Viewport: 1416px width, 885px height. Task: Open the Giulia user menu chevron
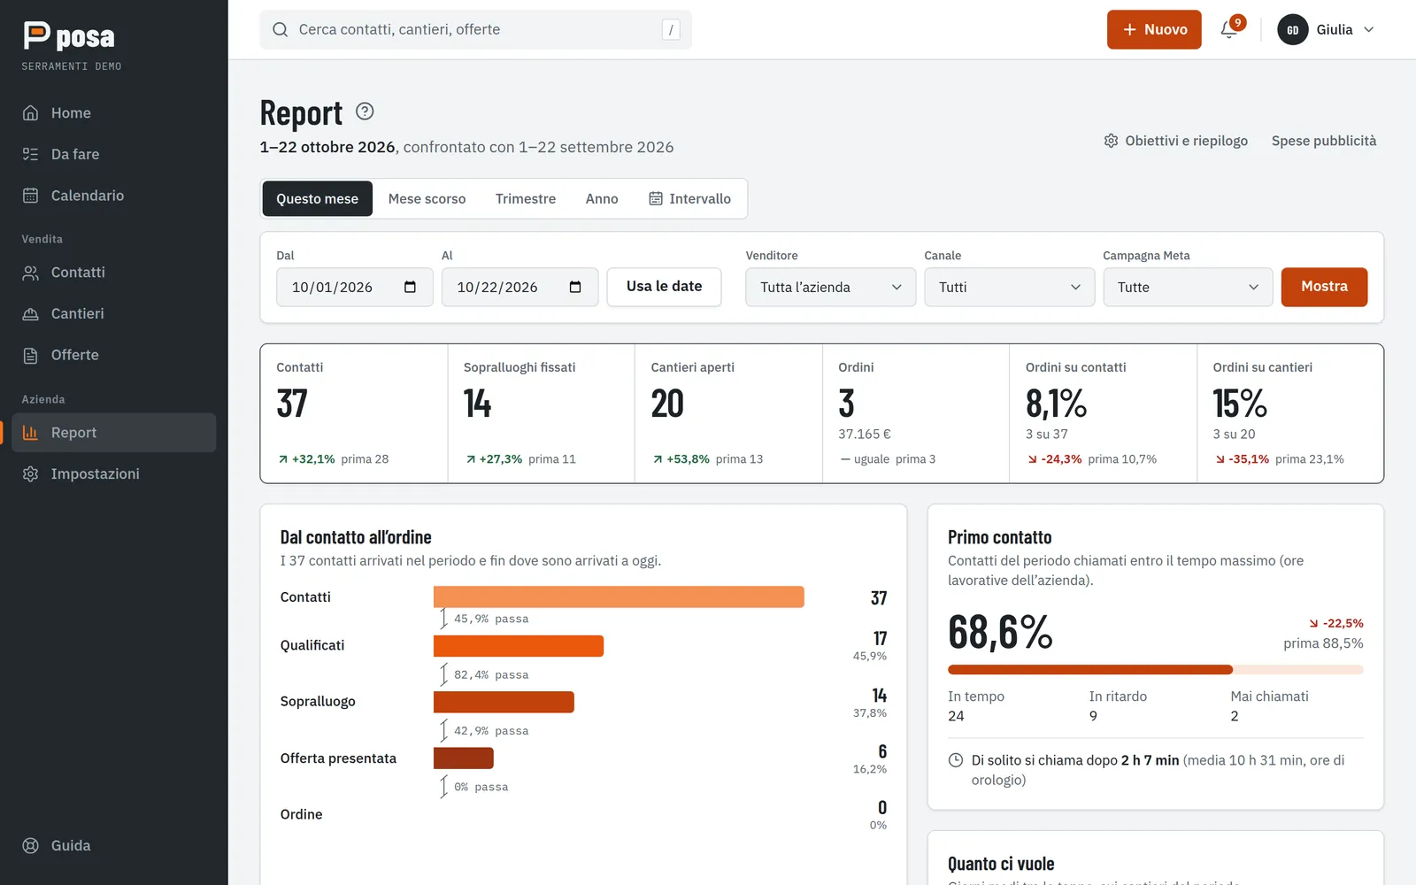click(x=1368, y=29)
